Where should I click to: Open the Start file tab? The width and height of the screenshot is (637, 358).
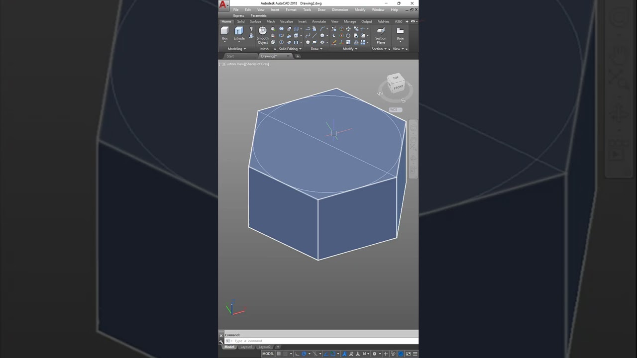coord(230,56)
